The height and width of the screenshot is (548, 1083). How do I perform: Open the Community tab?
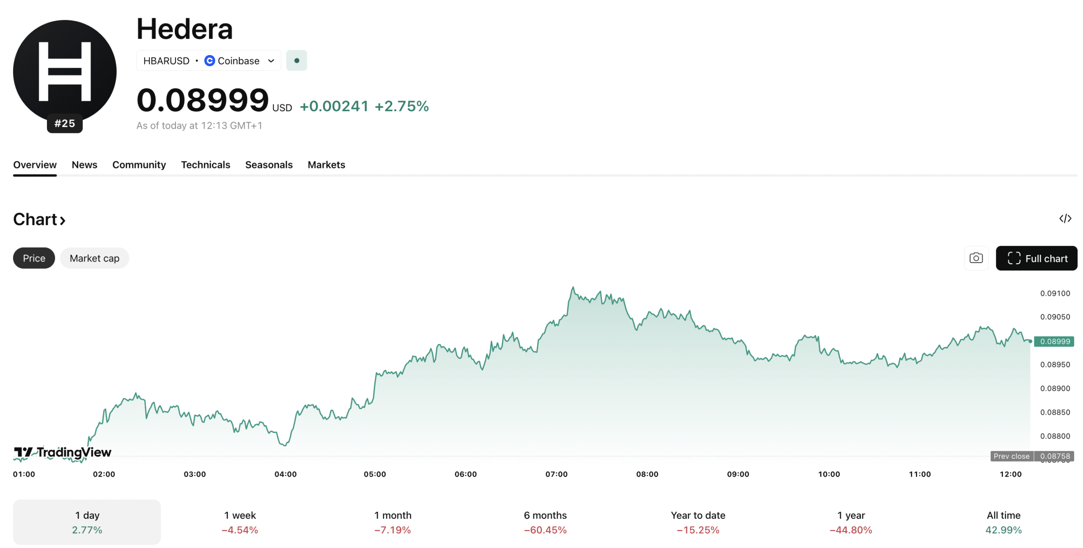pos(139,165)
